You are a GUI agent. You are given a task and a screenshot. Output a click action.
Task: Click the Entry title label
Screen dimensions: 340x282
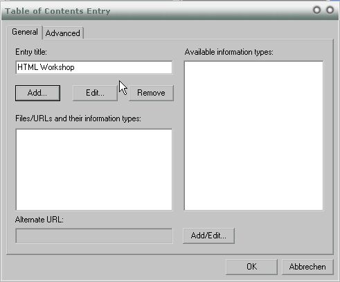point(31,52)
